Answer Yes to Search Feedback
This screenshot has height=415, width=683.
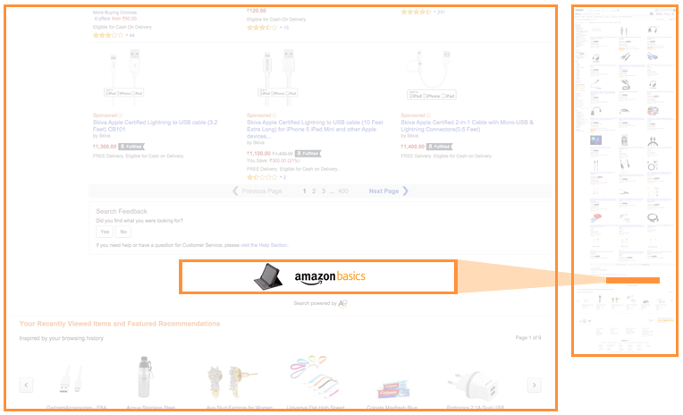click(x=105, y=232)
